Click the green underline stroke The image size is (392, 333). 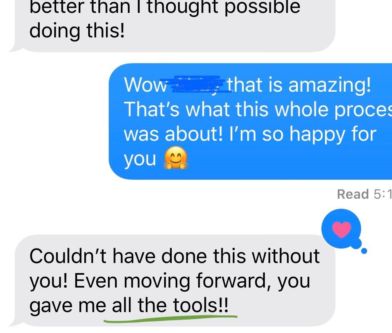[x=171, y=318]
